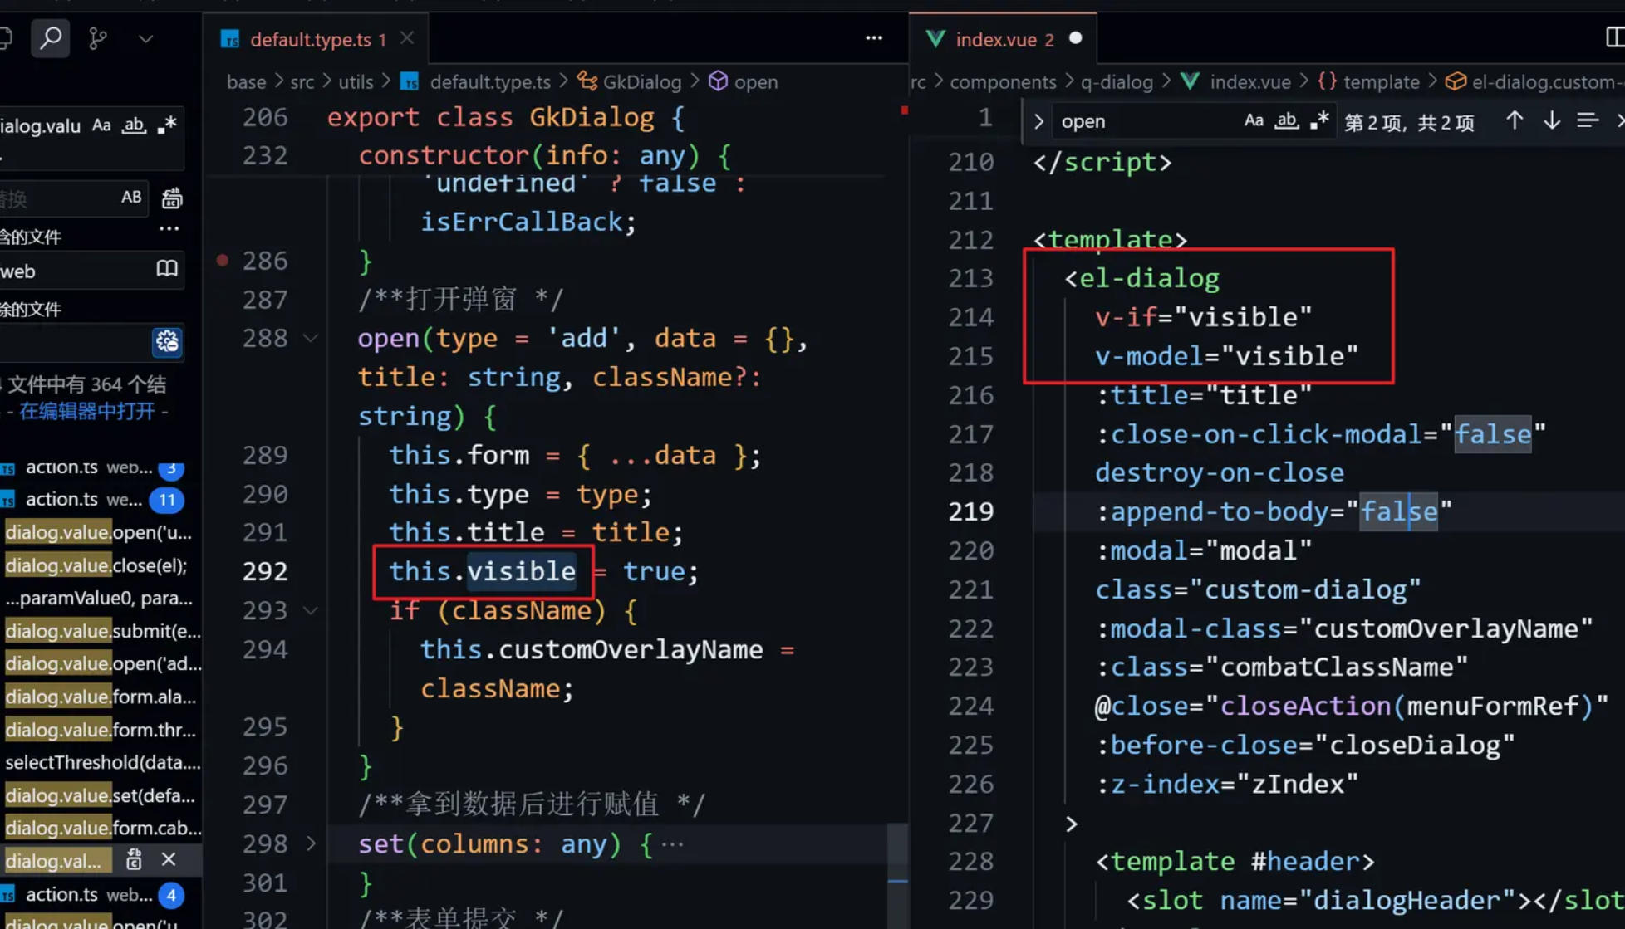Click the search exclude settings gear icon
1625x929 pixels.
167,341
